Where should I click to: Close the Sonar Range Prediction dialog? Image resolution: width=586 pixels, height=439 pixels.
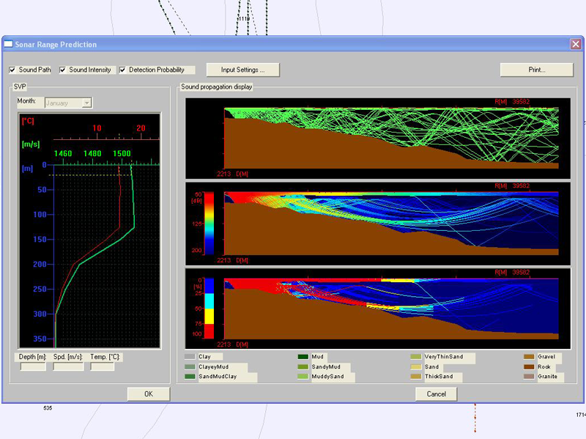tap(575, 44)
